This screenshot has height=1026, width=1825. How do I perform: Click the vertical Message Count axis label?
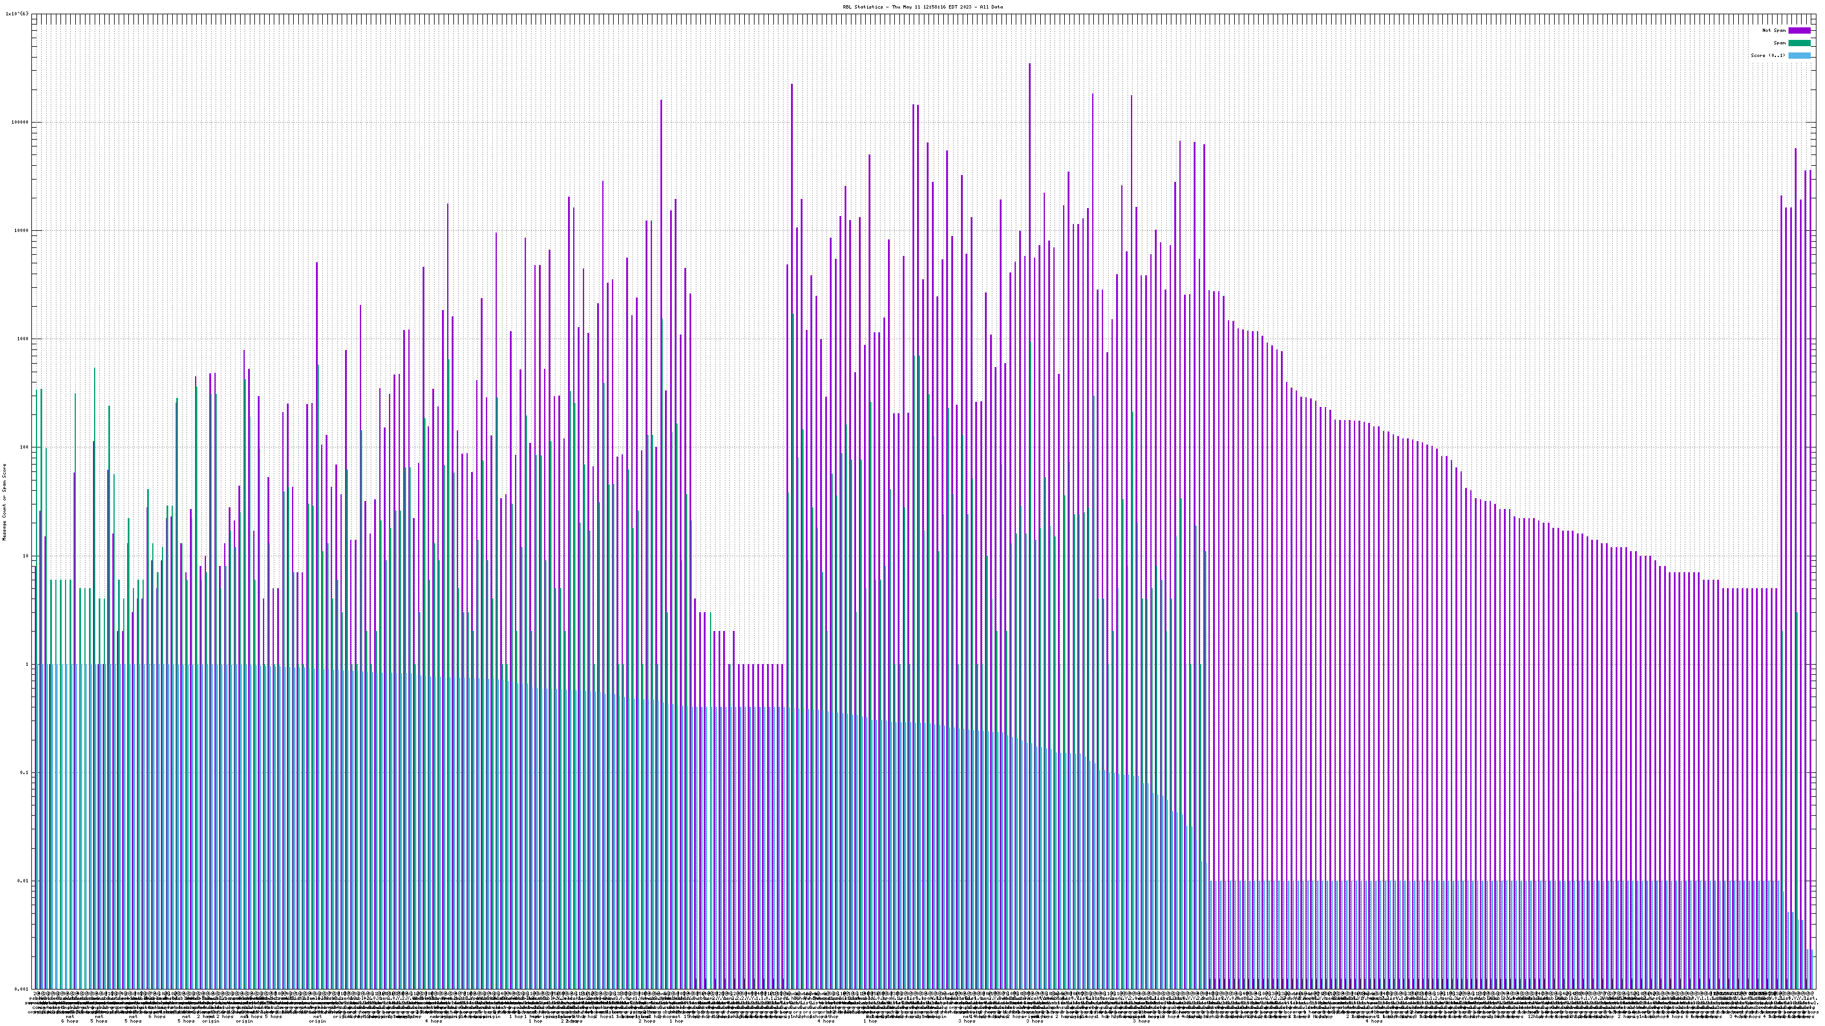click(4, 502)
